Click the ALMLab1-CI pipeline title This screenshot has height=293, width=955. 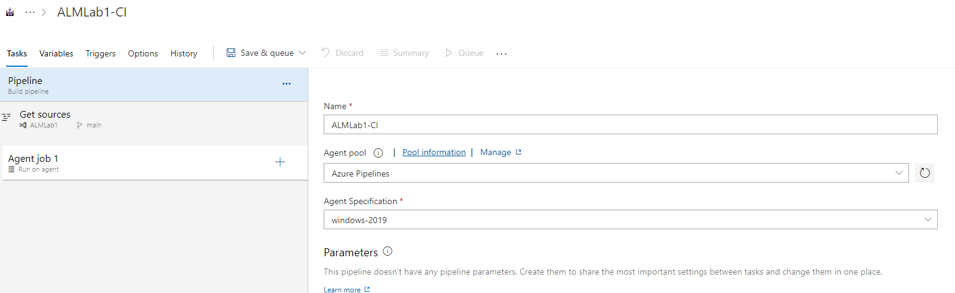coord(92,12)
